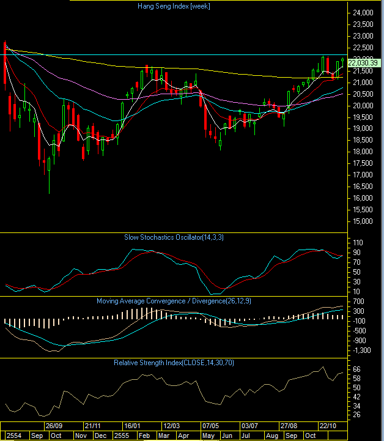Open the Relative Strength Index(CLOSE,14,30,70) label
384x441 pixels.
click(174, 363)
